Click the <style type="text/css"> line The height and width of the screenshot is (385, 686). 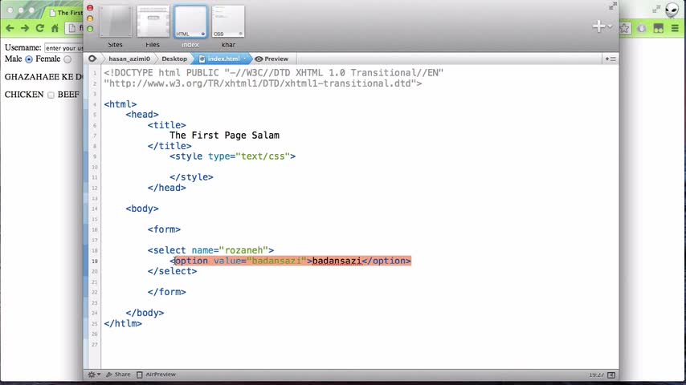[x=232, y=156]
